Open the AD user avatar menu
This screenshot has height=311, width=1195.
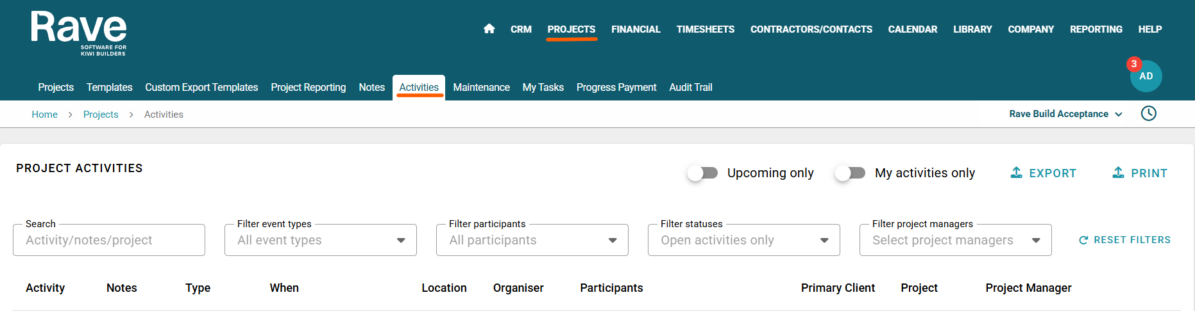coord(1146,76)
